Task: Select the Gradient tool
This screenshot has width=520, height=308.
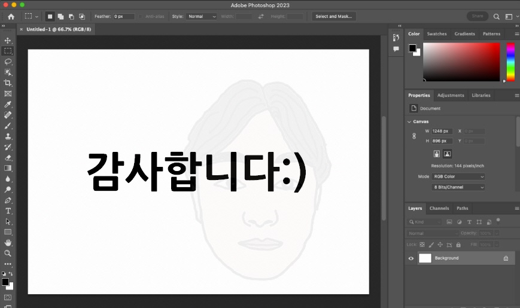Action: (8, 168)
